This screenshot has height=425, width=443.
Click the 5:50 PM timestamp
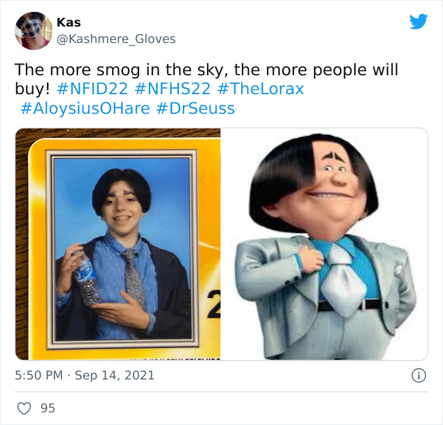(x=39, y=376)
